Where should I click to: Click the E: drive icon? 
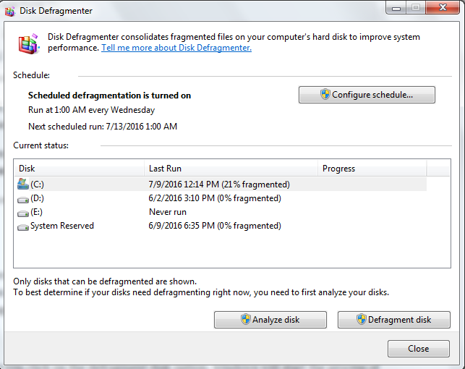click(22, 212)
